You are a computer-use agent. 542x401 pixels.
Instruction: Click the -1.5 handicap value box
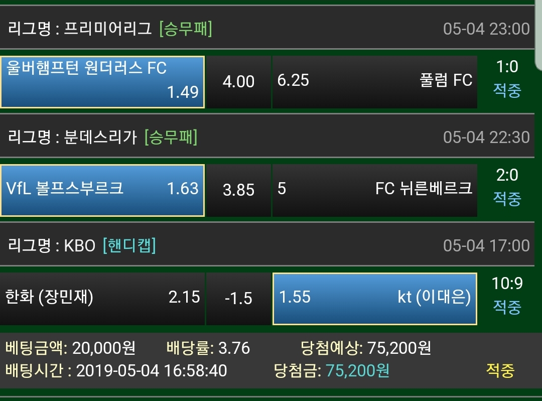(x=238, y=298)
